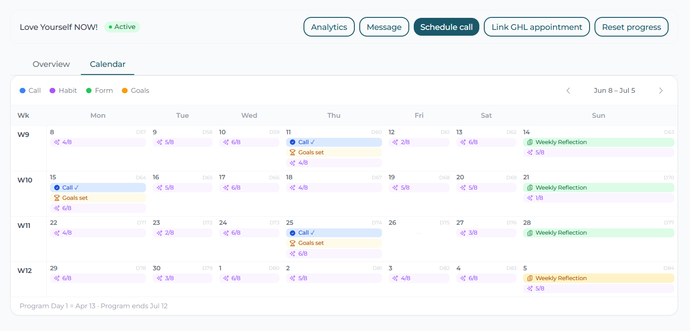This screenshot has width=690, height=331.
Task: Click the program title Love Yourself NOW!
Action: (58, 27)
